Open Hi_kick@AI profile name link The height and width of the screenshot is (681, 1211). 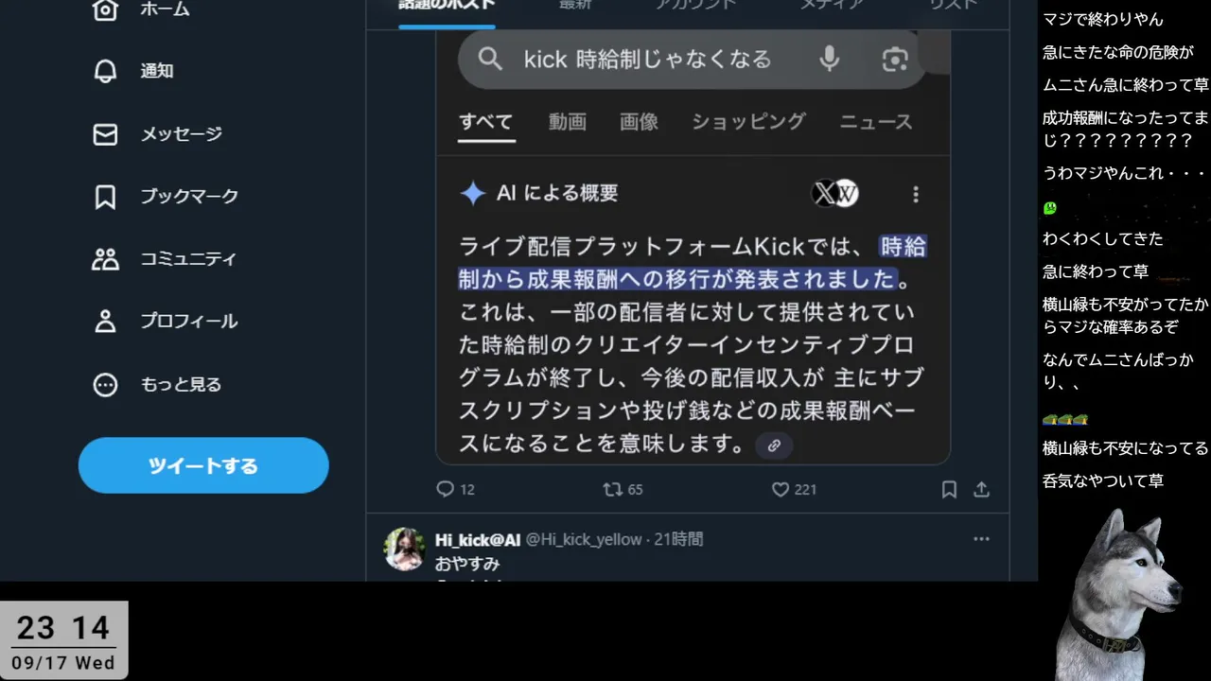click(x=478, y=539)
